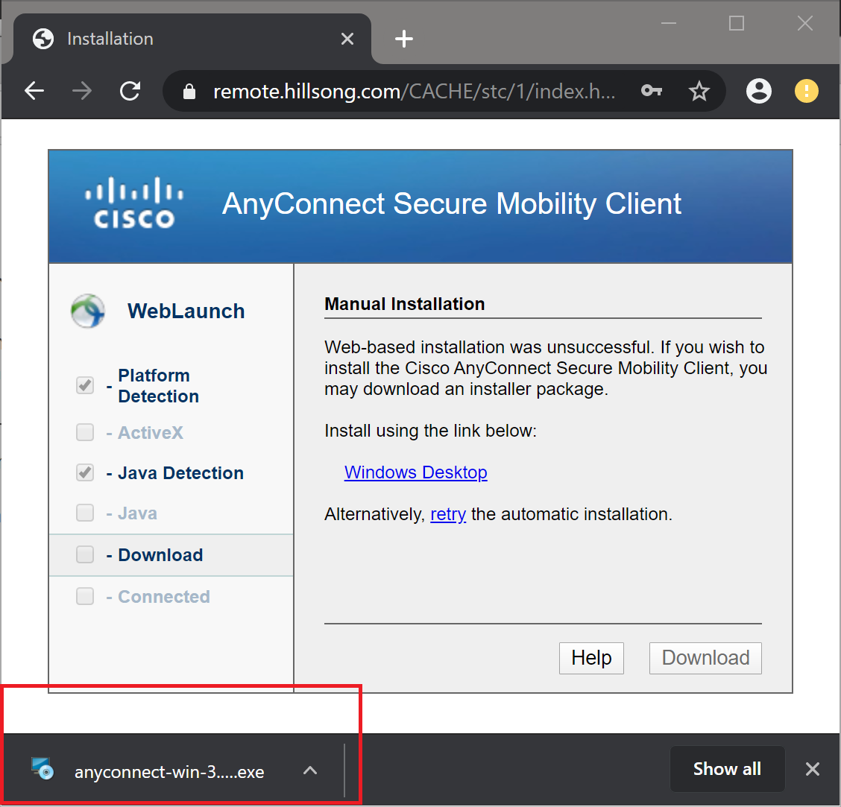Open the Windows Desktop installer link

pyautogui.click(x=416, y=472)
